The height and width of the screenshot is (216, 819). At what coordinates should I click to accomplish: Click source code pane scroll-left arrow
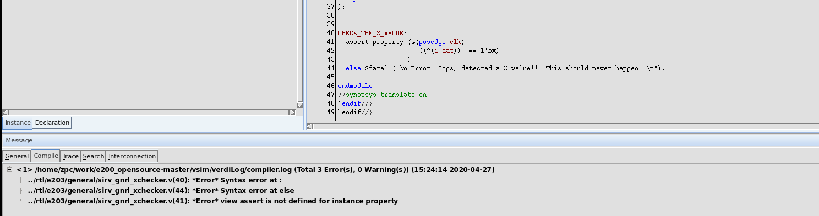click(x=309, y=126)
